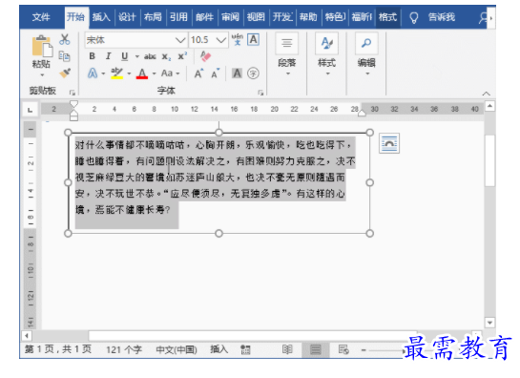Open the 布局 Layout tab

pyautogui.click(x=153, y=17)
